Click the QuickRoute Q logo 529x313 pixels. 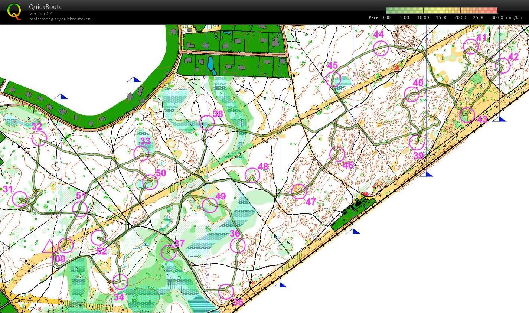(x=14, y=11)
